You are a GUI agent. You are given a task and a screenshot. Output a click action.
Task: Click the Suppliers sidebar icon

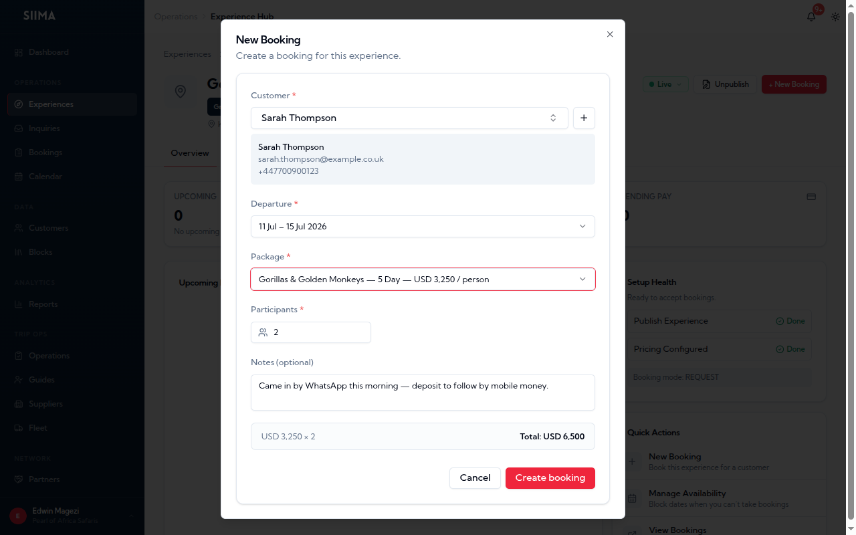coord(19,404)
